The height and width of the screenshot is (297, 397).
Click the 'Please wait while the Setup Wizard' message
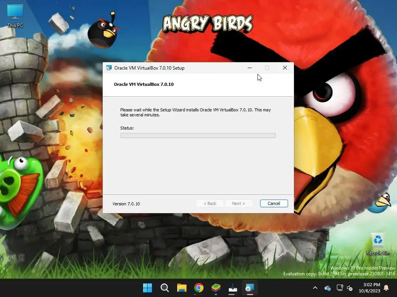point(195,113)
